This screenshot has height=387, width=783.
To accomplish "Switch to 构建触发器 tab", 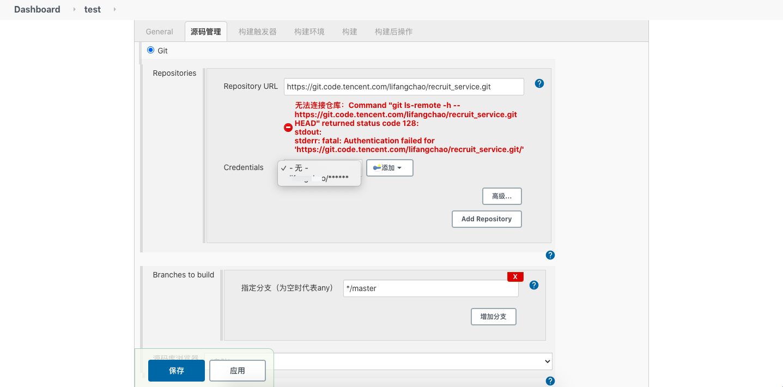I will tap(258, 32).
